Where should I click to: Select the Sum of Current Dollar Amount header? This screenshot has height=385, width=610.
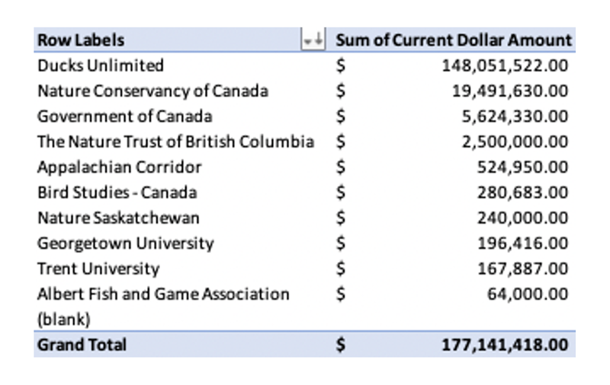pyautogui.click(x=454, y=40)
